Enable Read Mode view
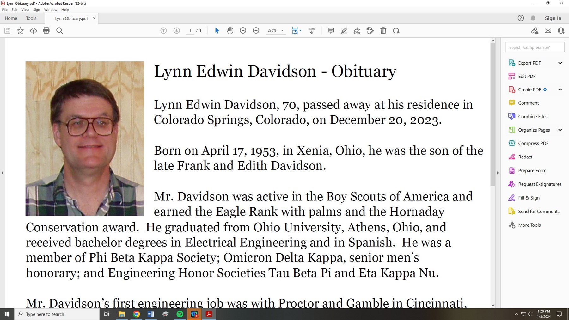This screenshot has width=569, height=320. [312, 30]
